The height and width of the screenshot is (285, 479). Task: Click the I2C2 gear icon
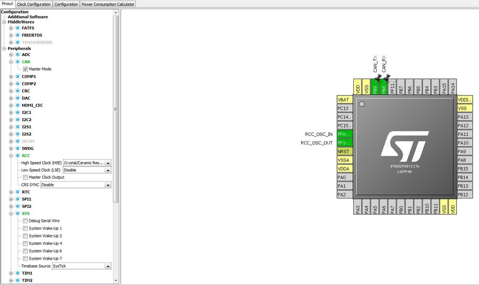[x=18, y=120]
